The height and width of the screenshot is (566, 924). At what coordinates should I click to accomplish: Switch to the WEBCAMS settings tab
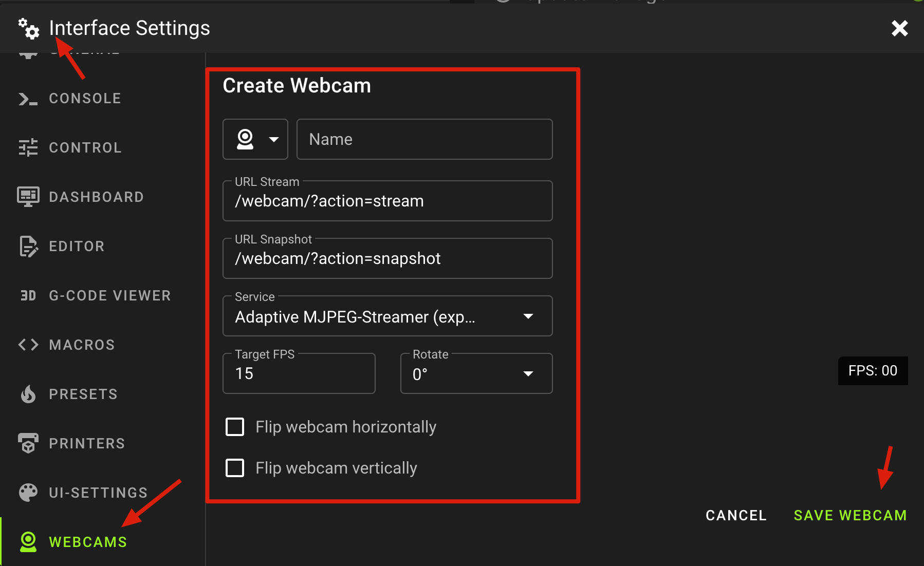point(87,542)
